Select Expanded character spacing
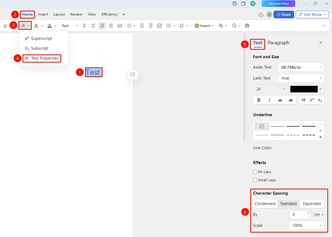 312,204
